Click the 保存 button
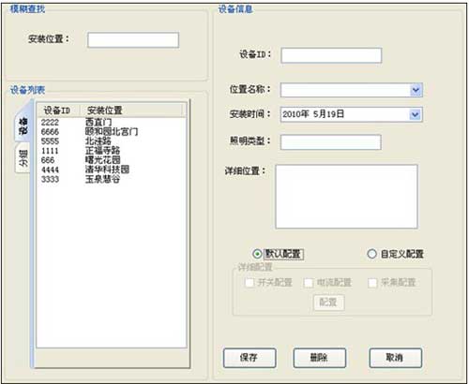The width and height of the screenshot is (469, 384). (250, 358)
